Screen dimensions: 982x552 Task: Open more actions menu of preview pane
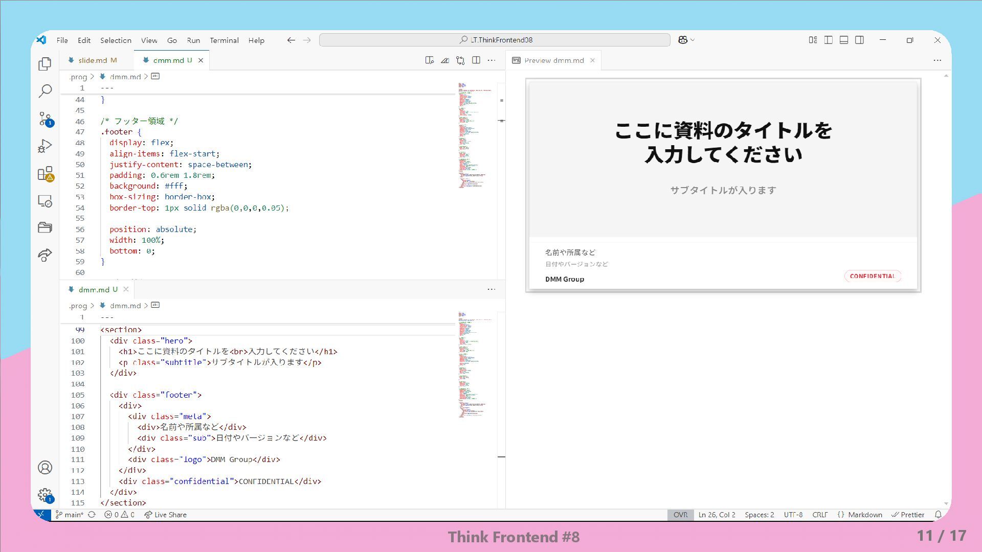937,60
